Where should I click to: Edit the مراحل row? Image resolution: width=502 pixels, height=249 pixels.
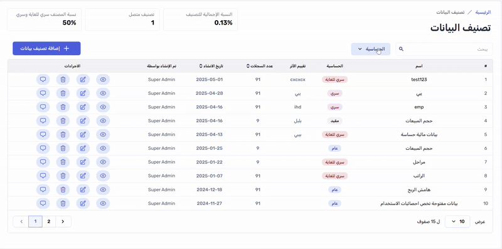tap(83, 162)
